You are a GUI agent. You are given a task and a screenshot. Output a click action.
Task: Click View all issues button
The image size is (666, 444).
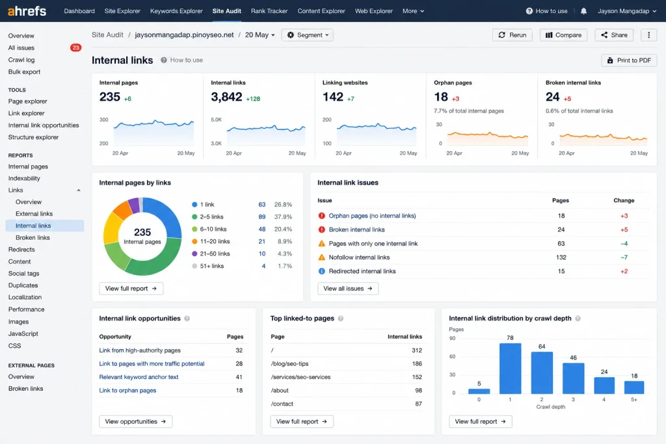click(348, 288)
